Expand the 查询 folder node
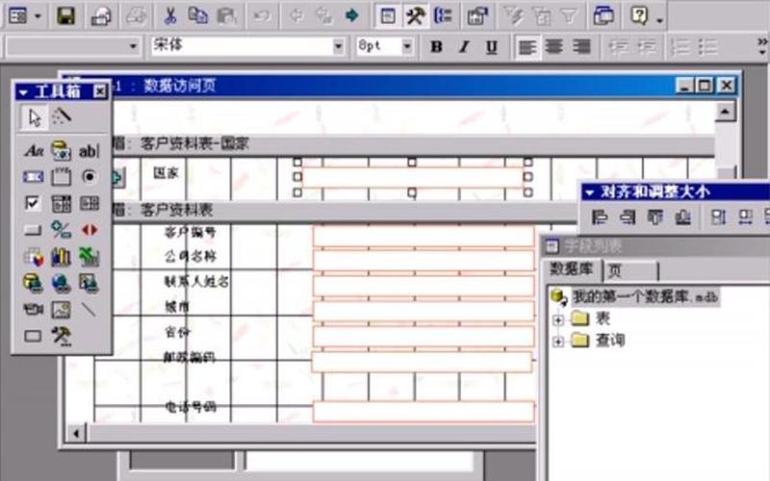The width and height of the screenshot is (770, 481). [x=558, y=342]
